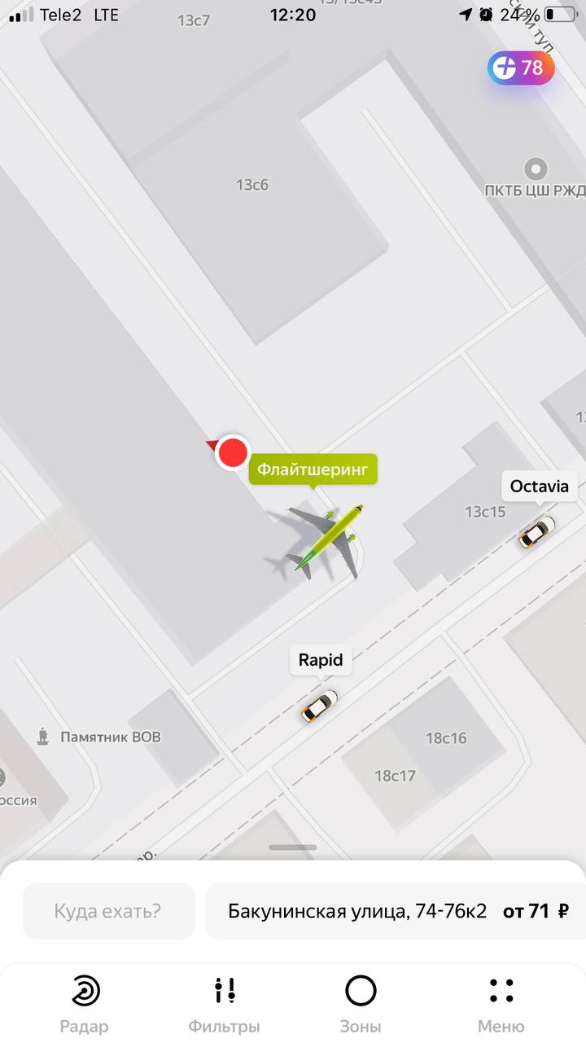Screen dimensions: 586x1043
Task: Open the Радар tab
Action: [x=85, y=1004]
